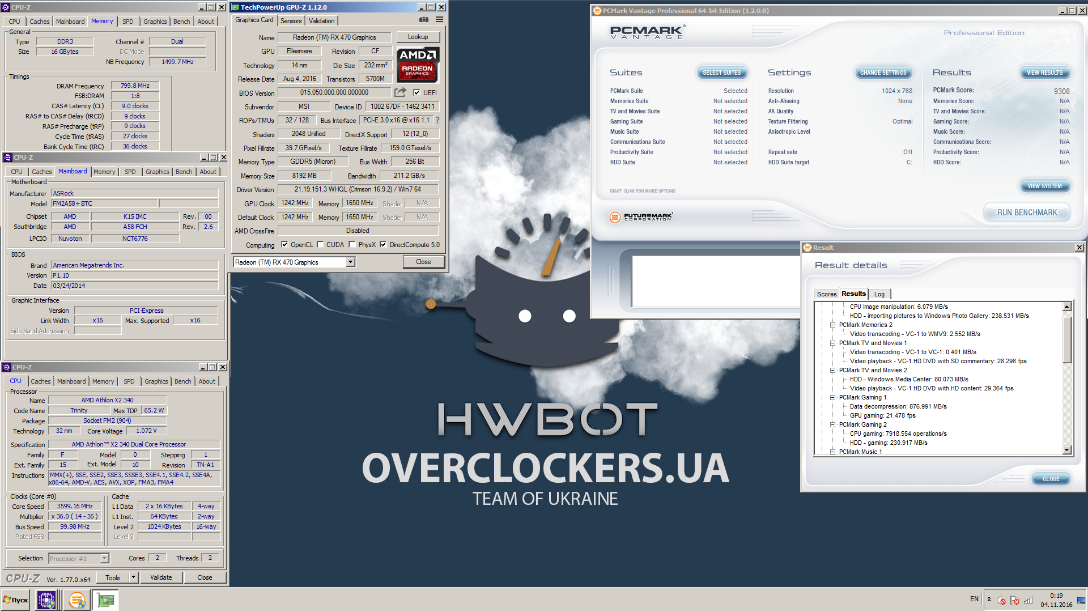The image size is (1088, 612).
Task: Switch to the Validation tab in GPU-Z
Action: (x=321, y=21)
